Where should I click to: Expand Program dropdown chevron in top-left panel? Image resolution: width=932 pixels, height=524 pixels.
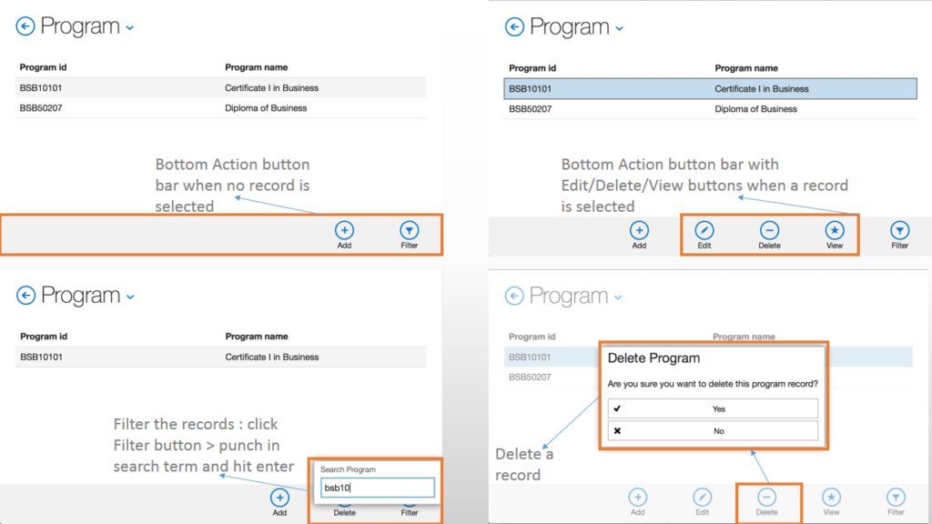[x=130, y=28]
